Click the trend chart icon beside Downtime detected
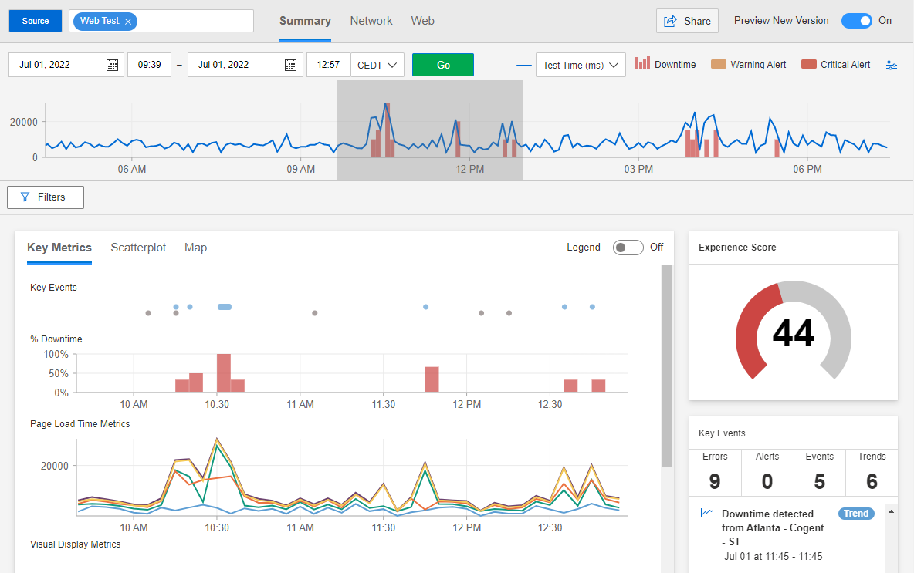Viewport: 914px width, 573px height. (707, 513)
